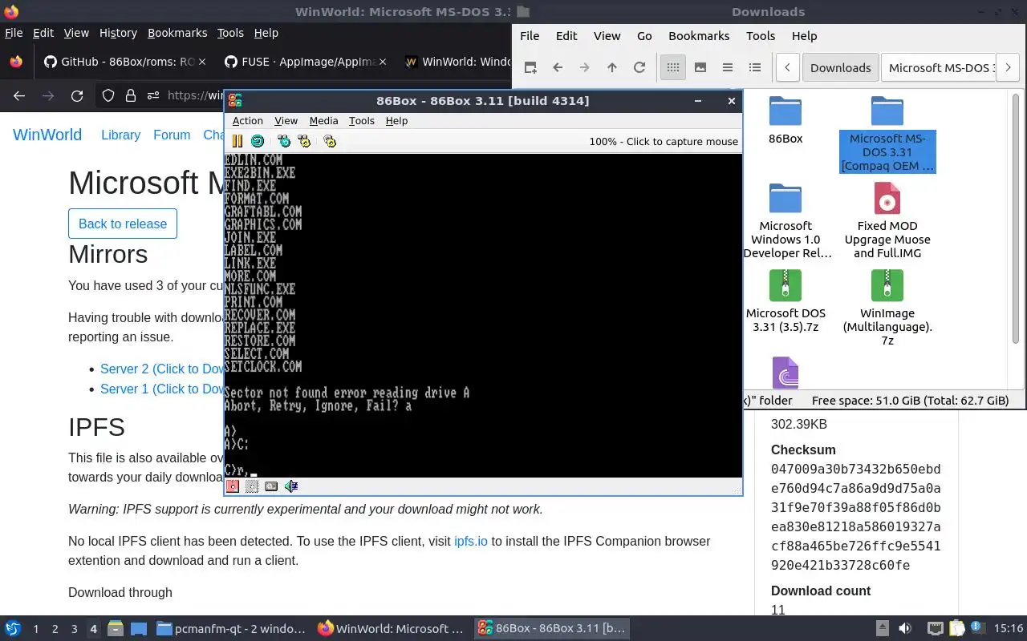1027x641 pixels.
Task: Select Fixed MOD Upgrage Muose and Full.IMG file
Action: click(x=887, y=220)
